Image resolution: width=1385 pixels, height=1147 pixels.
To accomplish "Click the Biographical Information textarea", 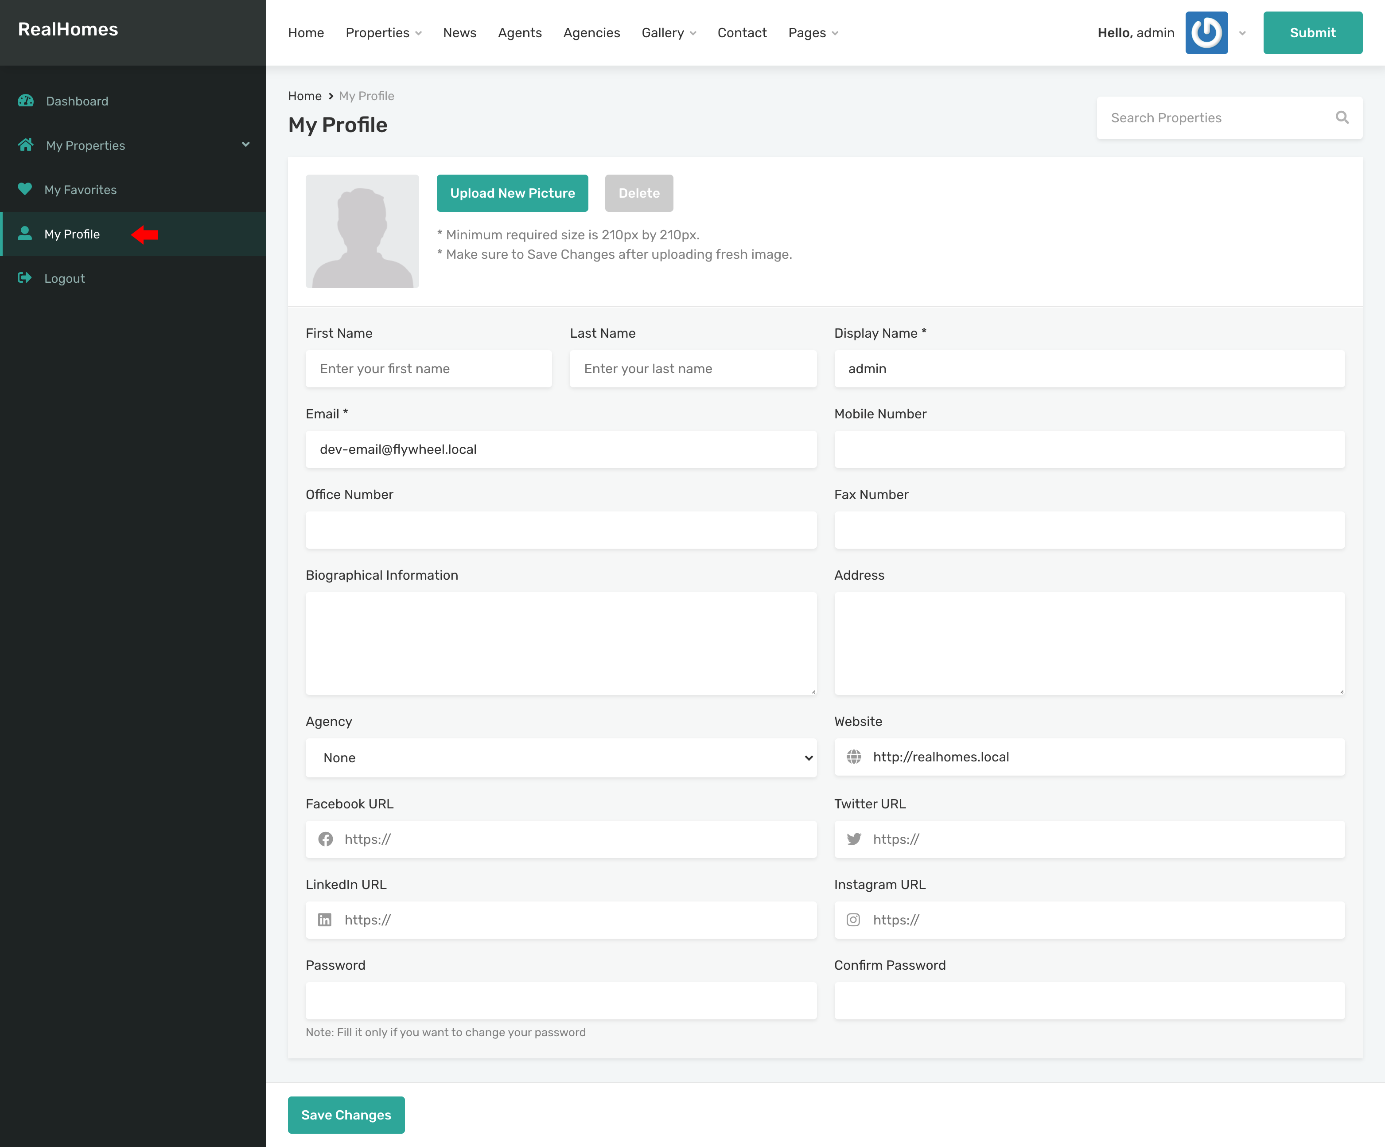I will coord(561,643).
